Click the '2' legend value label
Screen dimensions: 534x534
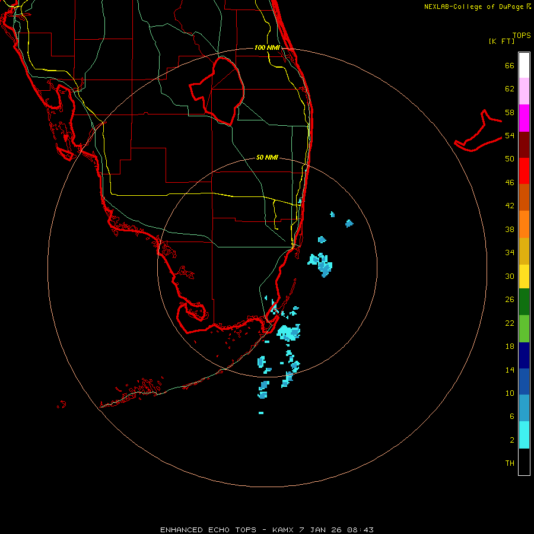point(511,440)
